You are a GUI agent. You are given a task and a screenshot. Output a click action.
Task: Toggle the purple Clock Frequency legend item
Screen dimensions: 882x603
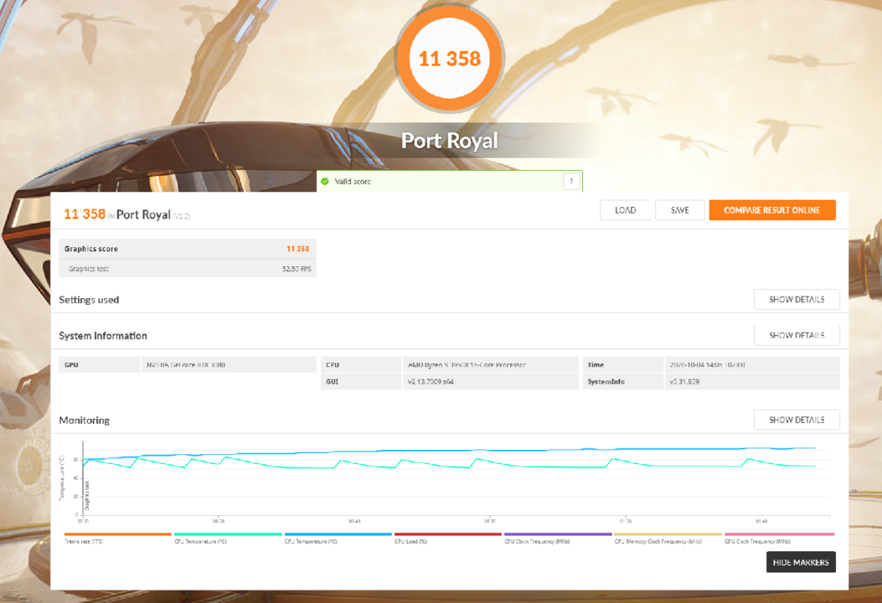click(558, 538)
